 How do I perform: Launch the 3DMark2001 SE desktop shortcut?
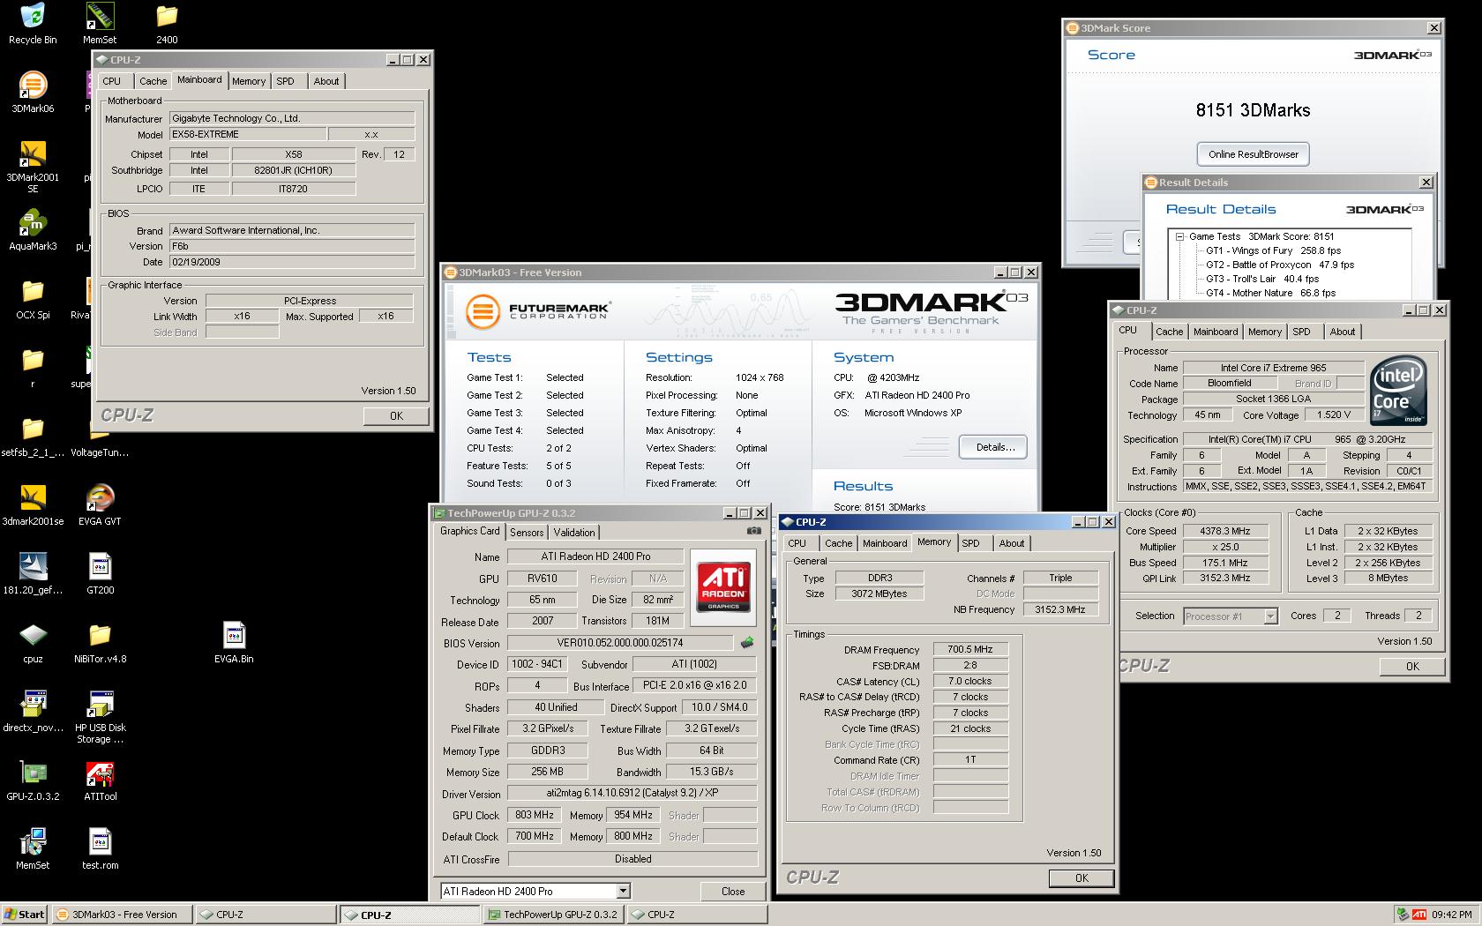(33, 166)
